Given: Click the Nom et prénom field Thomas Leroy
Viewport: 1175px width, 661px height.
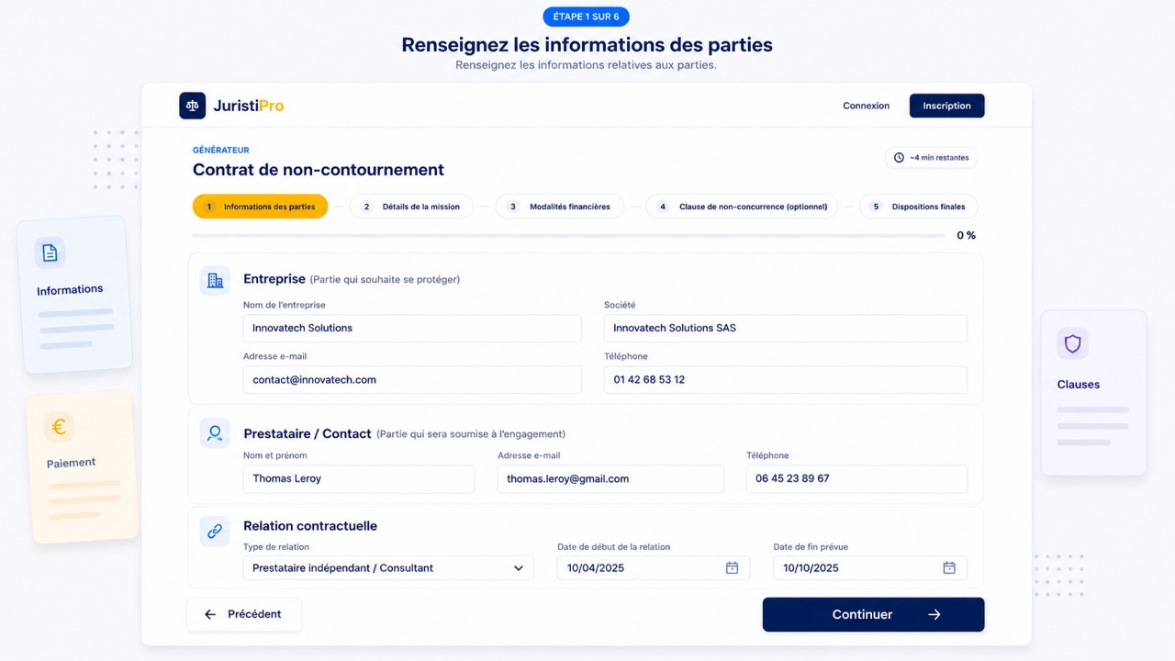Looking at the screenshot, I should coord(359,478).
